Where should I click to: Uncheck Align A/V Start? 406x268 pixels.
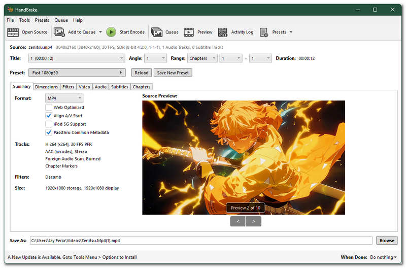tap(48, 116)
